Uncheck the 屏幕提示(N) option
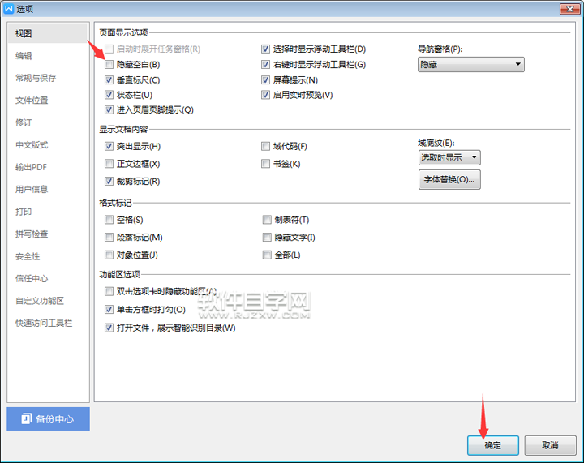Viewport: 584px width, 463px height. 265,80
